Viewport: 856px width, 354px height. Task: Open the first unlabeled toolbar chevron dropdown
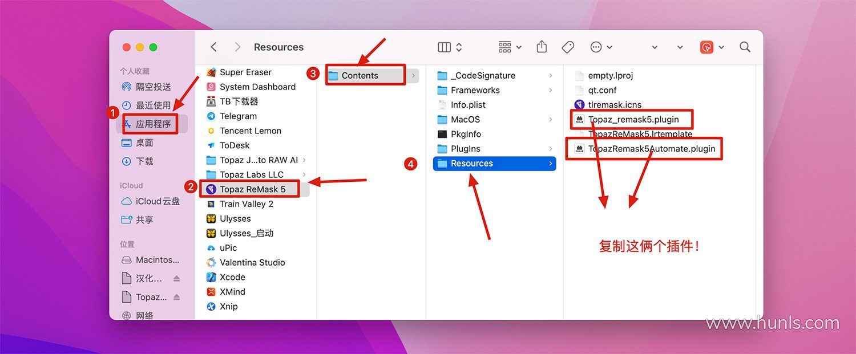pos(655,47)
